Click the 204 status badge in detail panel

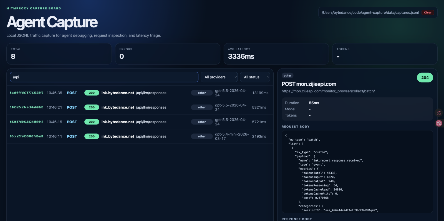425,78
